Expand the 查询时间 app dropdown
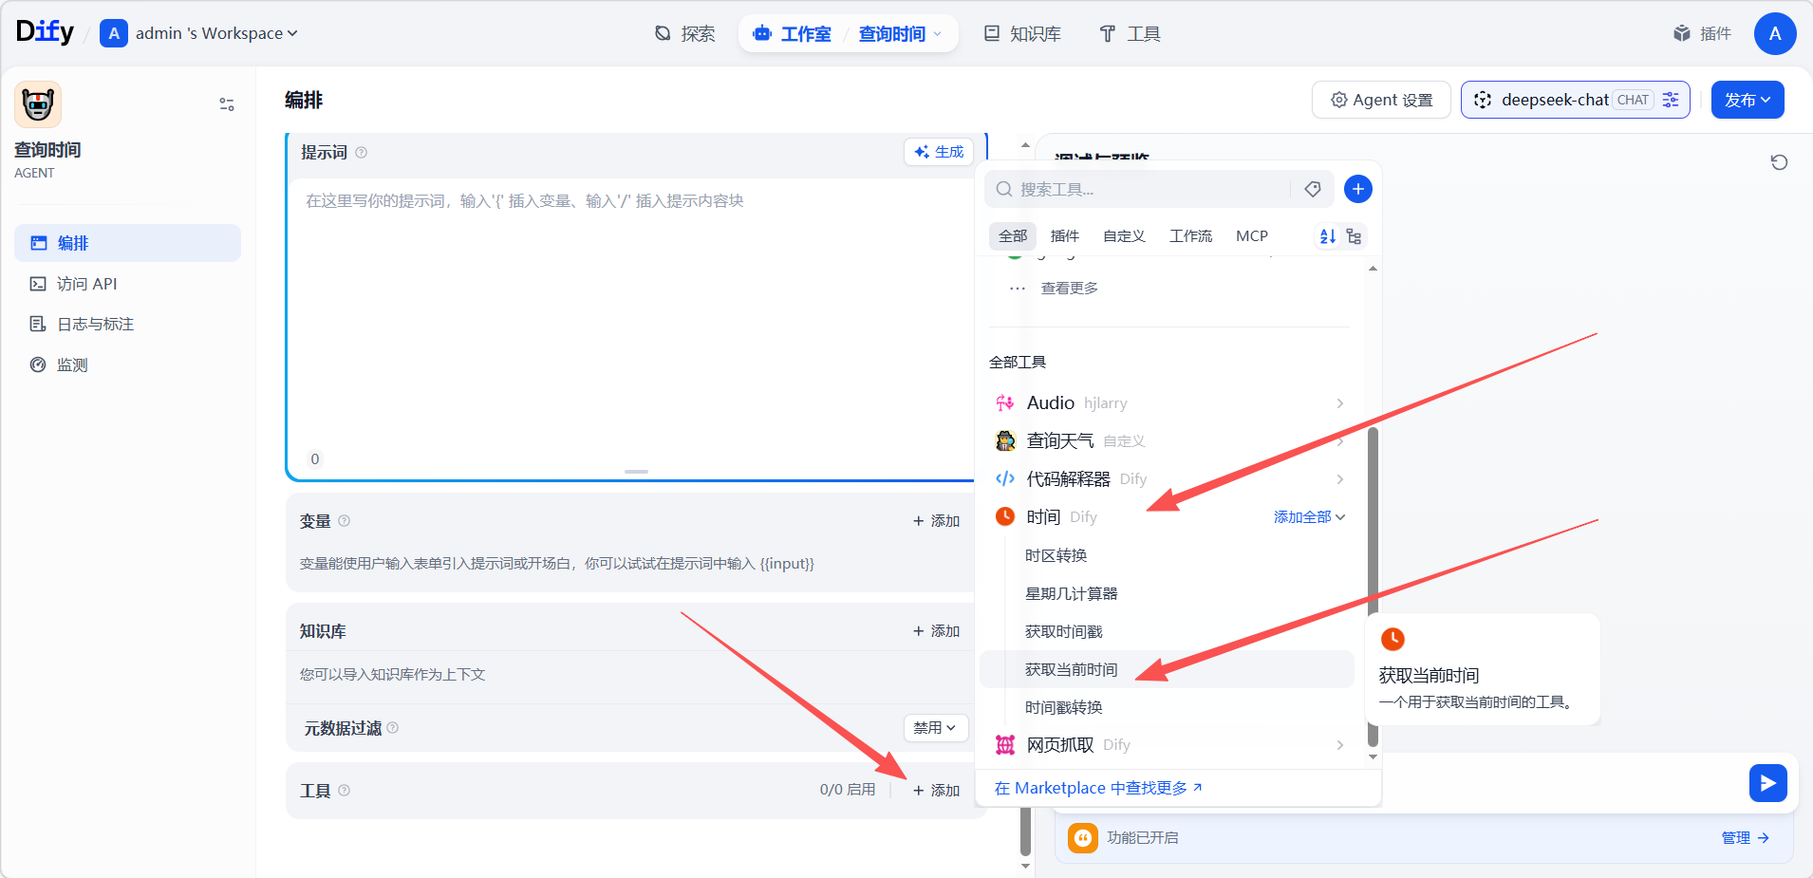Viewport: 1813px width, 878px height. click(x=901, y=34)
